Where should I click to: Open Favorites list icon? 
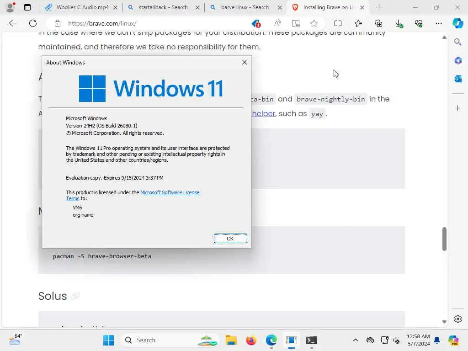click(358, 23)
